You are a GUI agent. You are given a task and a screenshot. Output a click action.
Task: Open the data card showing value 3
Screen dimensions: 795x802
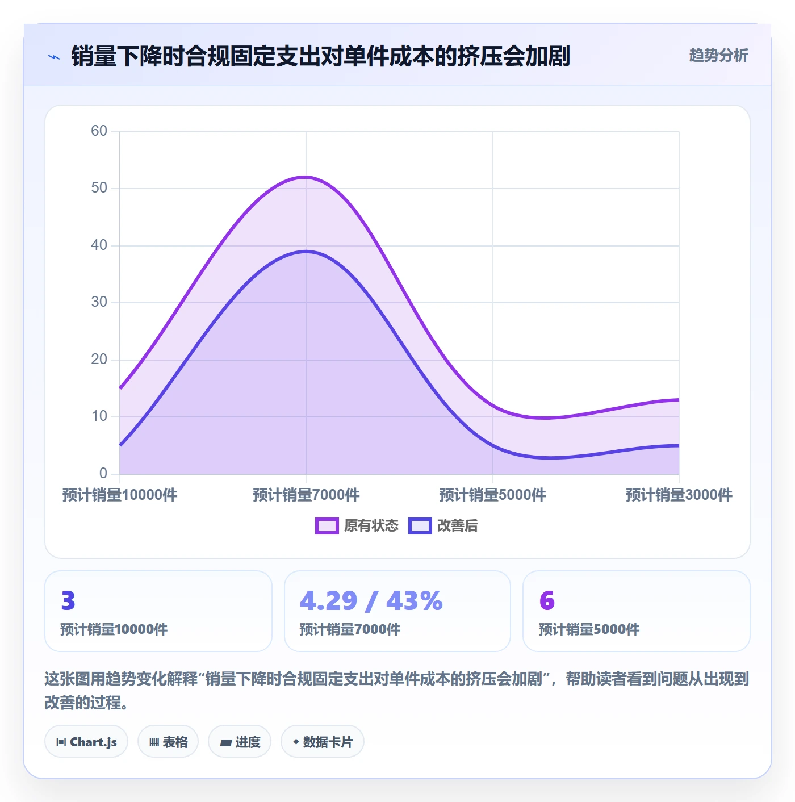158,611
